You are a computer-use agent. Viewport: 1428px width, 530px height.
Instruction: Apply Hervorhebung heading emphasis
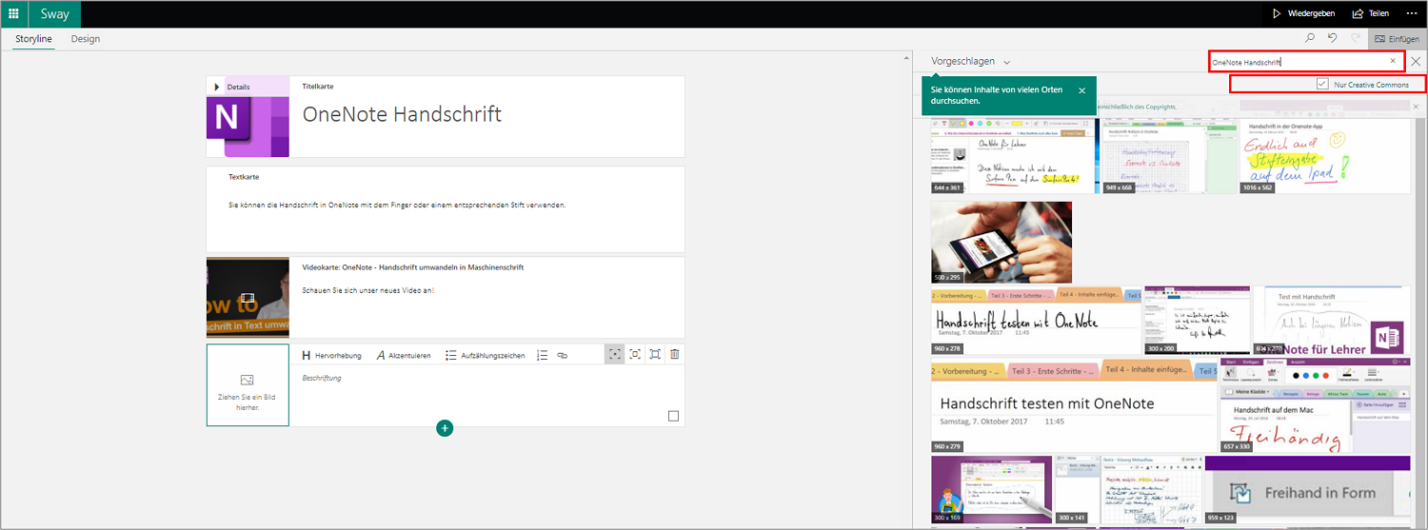[x=331, y=355]
